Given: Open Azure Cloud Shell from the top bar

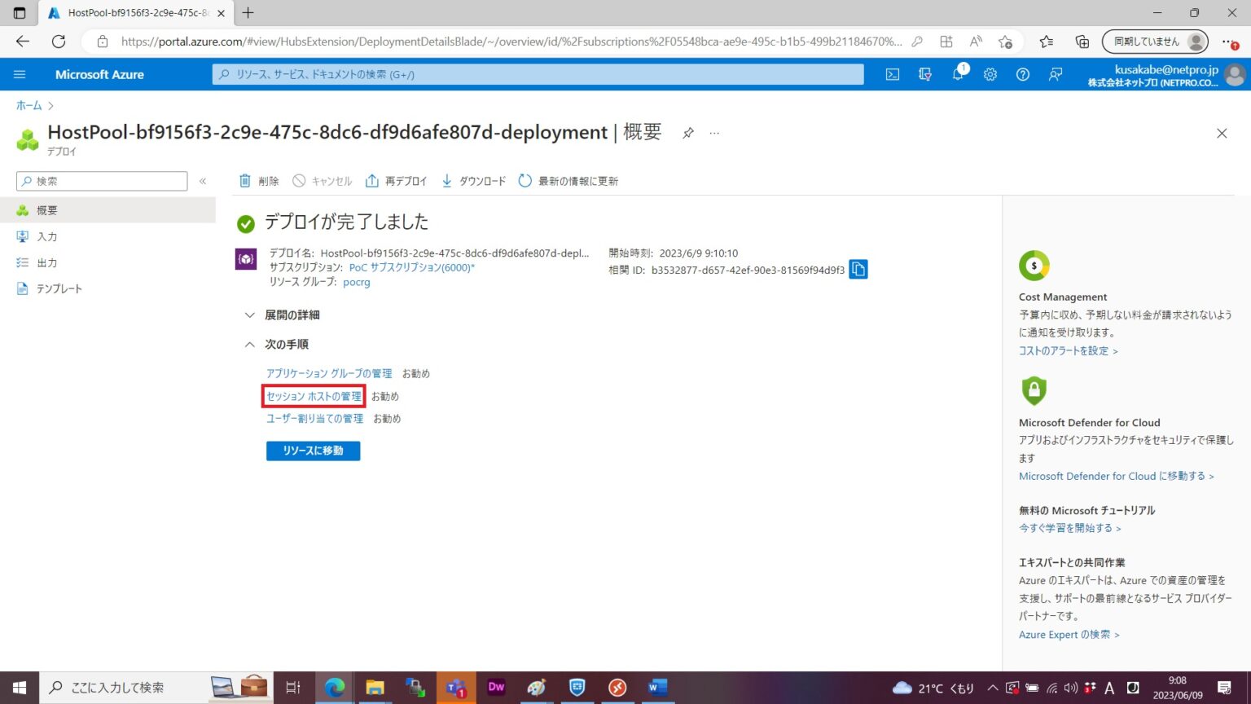Looking at the screenshot, I should click(x=892, y=74).
